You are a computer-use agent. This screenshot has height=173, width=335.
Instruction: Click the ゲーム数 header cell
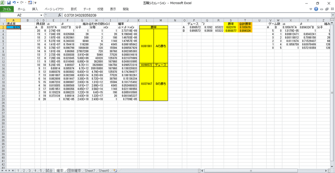(x=274, y=24)
